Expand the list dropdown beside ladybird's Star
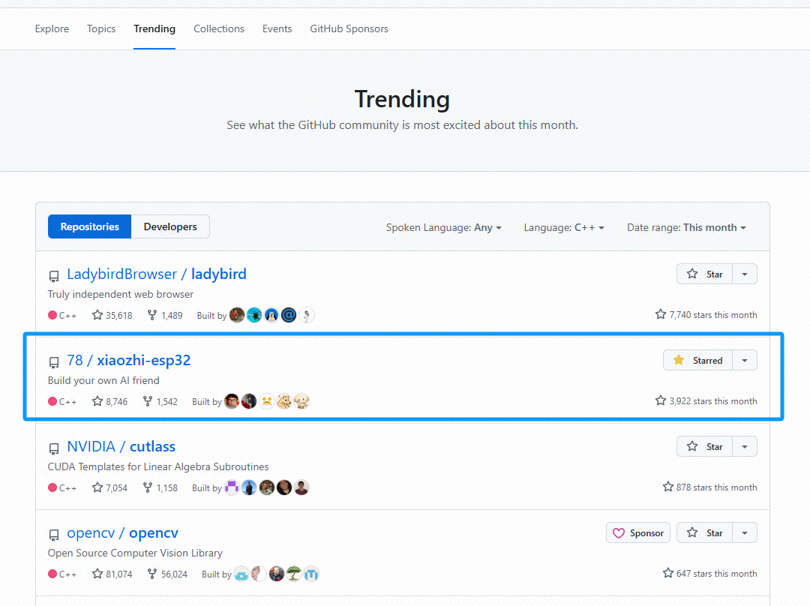 (x=745, y=274)
